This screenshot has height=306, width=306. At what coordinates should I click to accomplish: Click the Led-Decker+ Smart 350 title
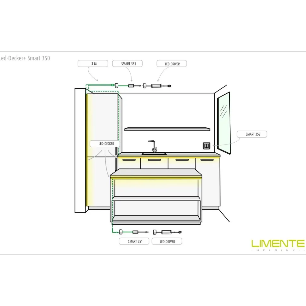pos(25,58)
